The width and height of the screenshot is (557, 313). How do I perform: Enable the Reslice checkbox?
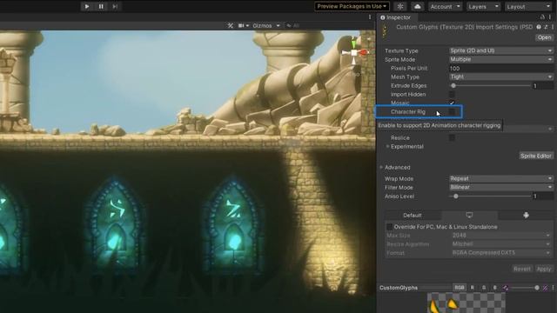(452, 137)
